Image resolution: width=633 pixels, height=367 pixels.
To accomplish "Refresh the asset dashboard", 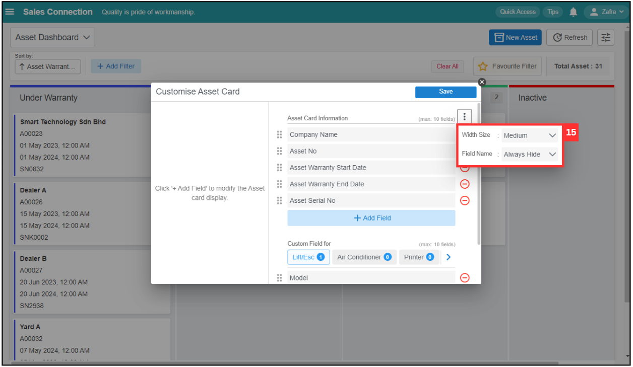I will coord(570,37).
